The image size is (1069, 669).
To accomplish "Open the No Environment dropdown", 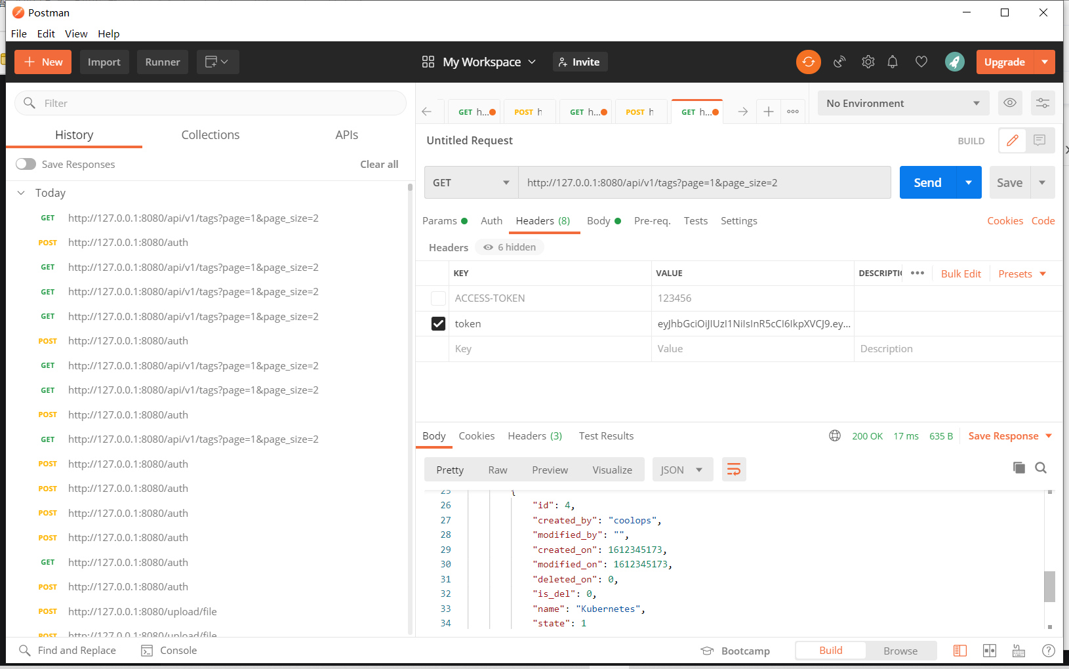I will point(904,103).
